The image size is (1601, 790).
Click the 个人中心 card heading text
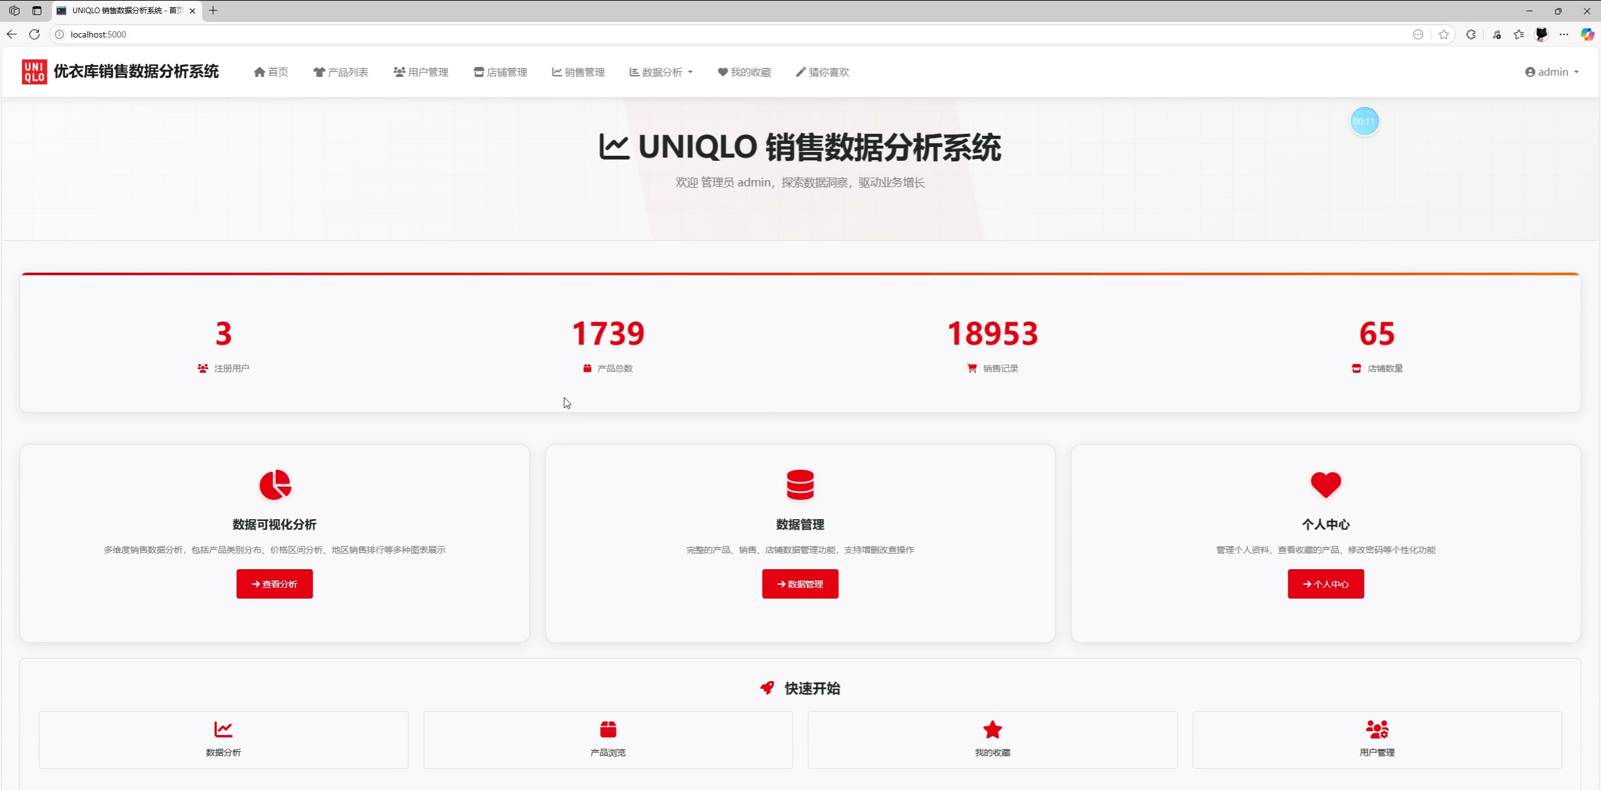(x=1326, y=524)
